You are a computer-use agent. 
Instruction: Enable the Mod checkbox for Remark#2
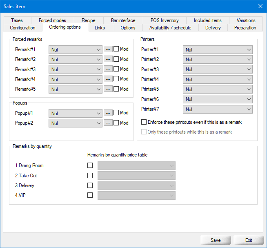[116, 59]
